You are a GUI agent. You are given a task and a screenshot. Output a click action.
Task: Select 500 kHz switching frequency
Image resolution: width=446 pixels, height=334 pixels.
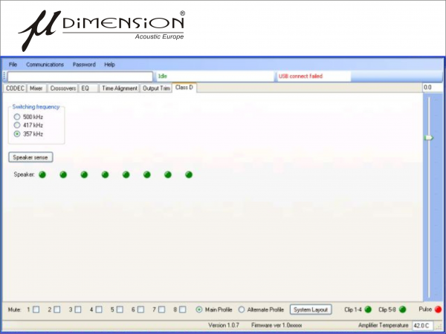pyautogui.click(x=17, y=117)
